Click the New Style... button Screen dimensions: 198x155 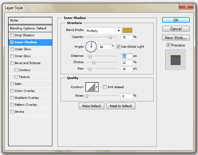tap(176, 38)
